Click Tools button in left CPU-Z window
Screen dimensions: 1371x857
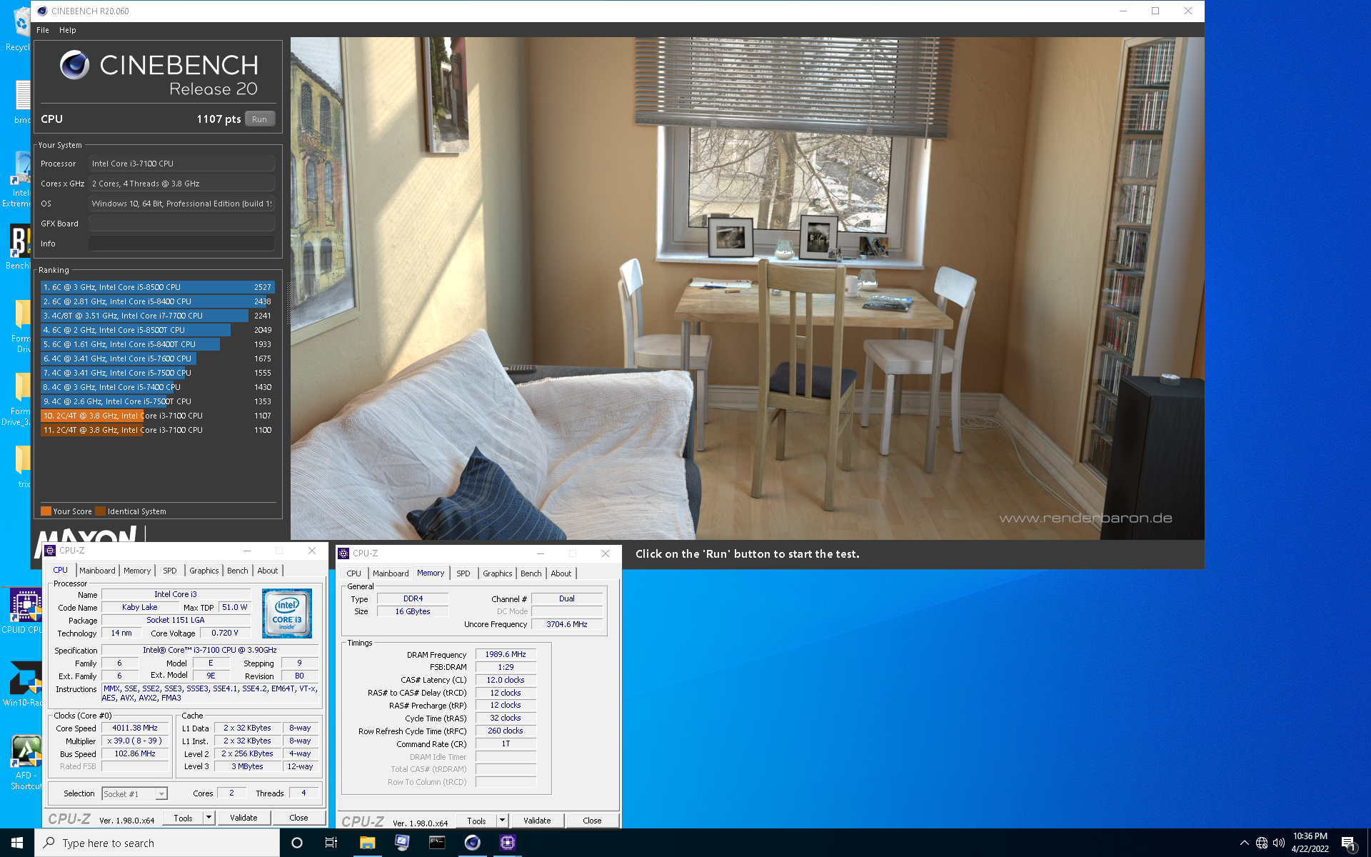(183, 818)
